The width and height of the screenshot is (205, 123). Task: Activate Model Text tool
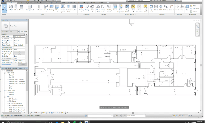(x=98, y=9)
